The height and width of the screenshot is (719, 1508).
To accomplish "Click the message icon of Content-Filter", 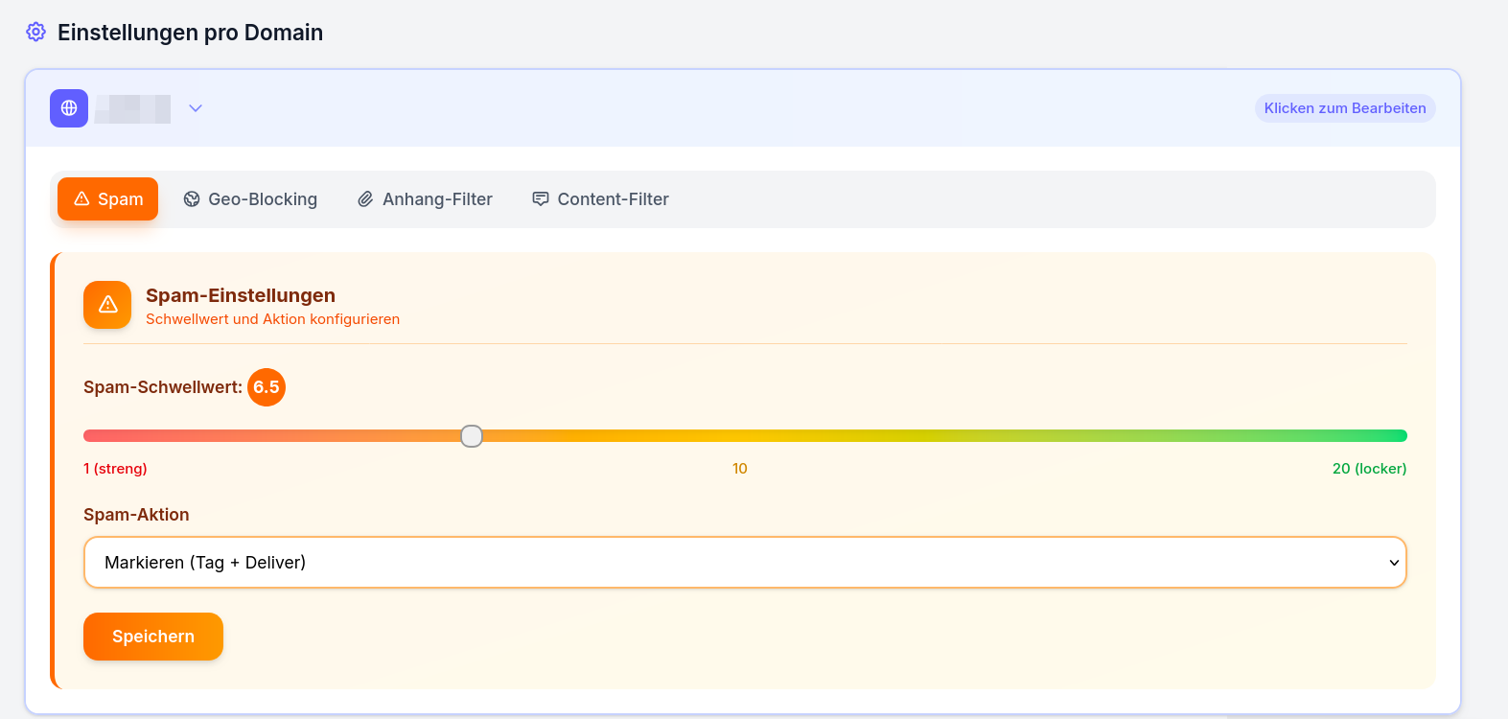I will click(541, 198).
